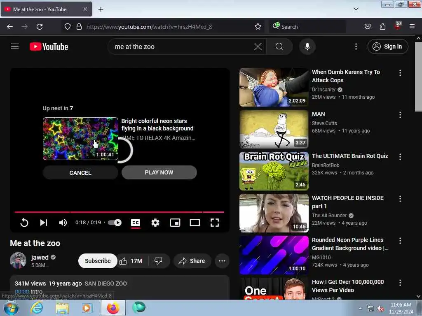Enable miniplayer mode
Viewport: 422px width, 316px height.
pyautogui.click(x=175, y=223)
